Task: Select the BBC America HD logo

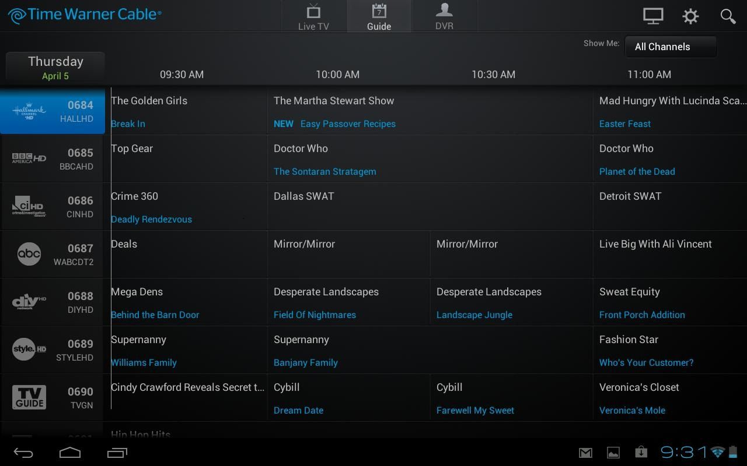Action: coord(29,158)
